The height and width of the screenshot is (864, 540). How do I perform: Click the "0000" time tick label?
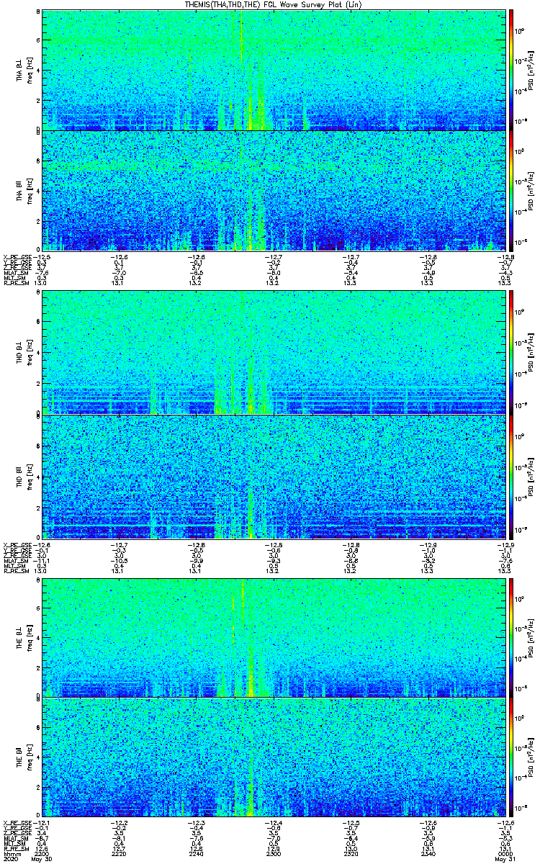(x=505, y=855)
